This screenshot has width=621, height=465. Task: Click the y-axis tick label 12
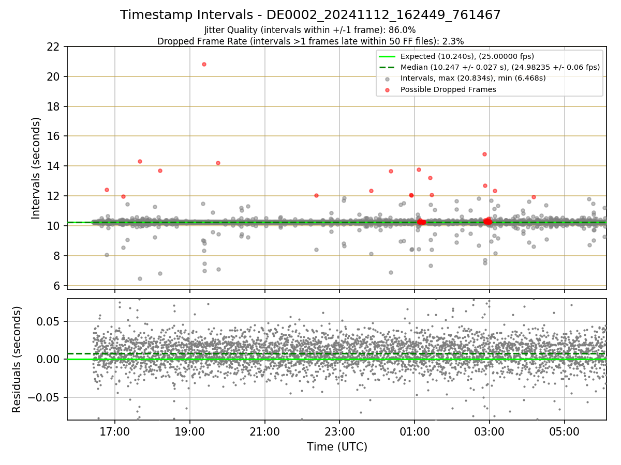pyautogui.click(x=53, y=196)
